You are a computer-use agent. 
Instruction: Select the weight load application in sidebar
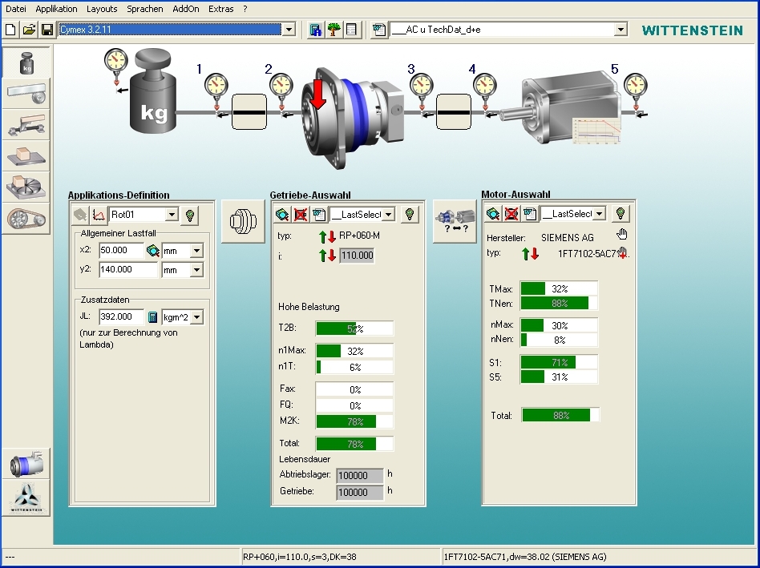[x=26, y=63]
